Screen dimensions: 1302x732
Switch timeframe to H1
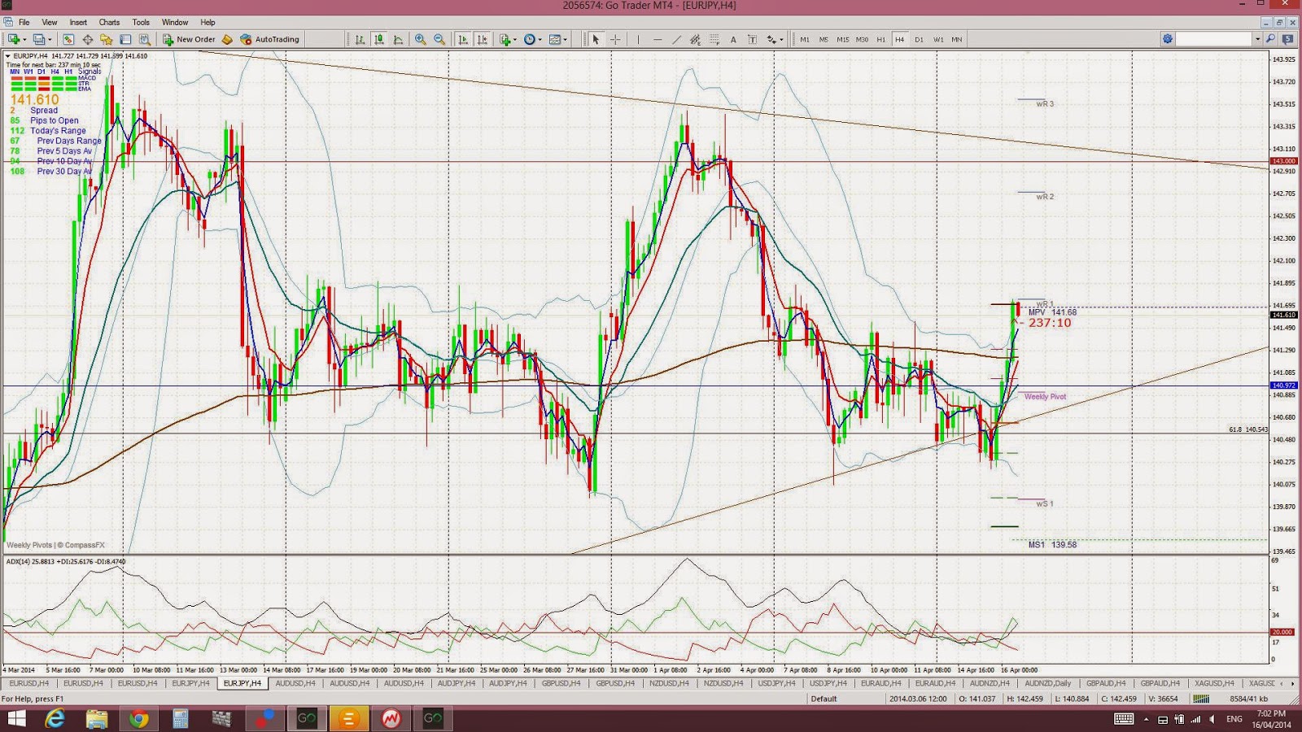(x=881, y=39)
